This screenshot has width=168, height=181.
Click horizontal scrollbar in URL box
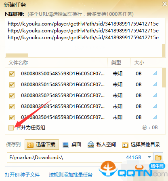17,55
